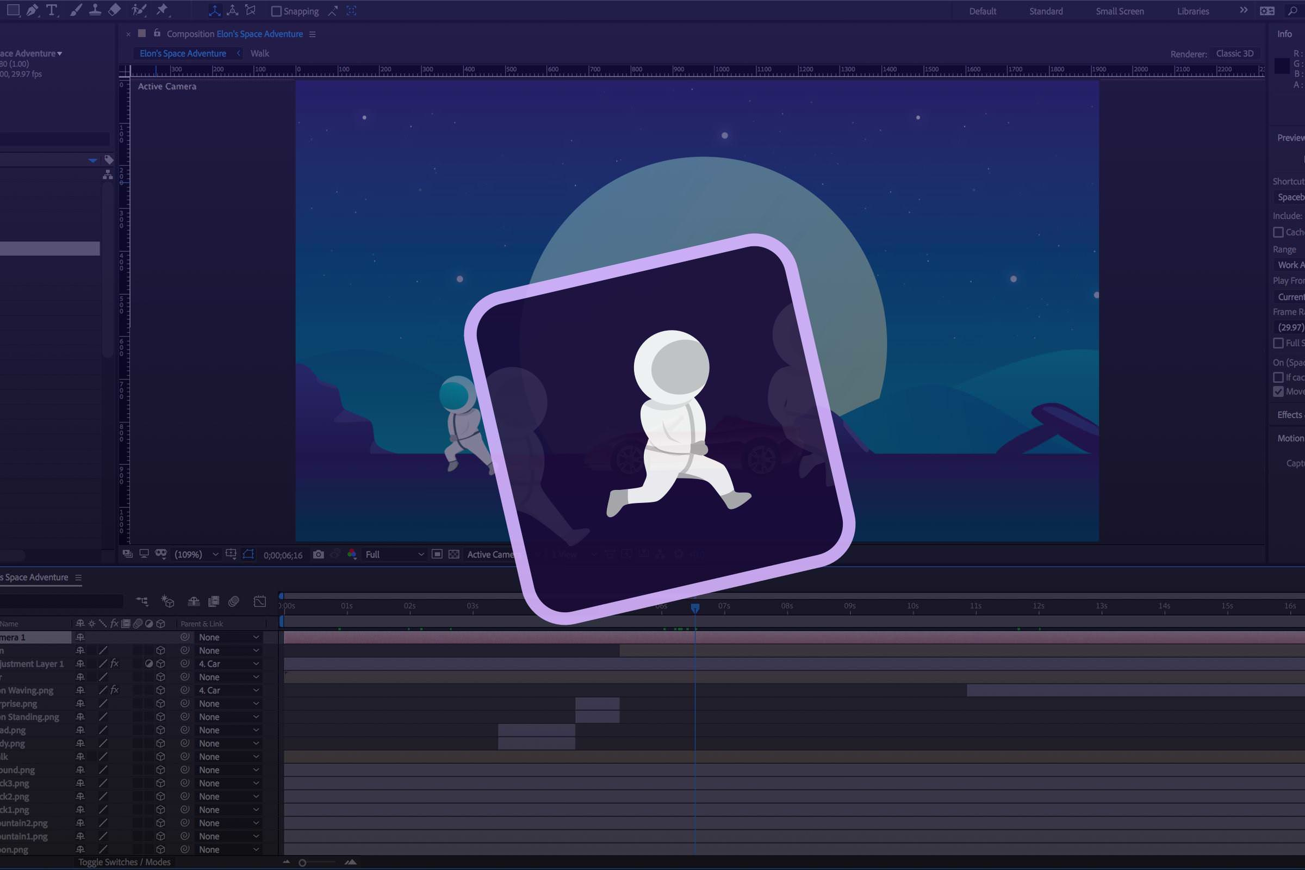Viewport: 1305px width, 870px height.
Task: Open the timeline panel menu for Space Adventure
Action: [x=78, y=577]
